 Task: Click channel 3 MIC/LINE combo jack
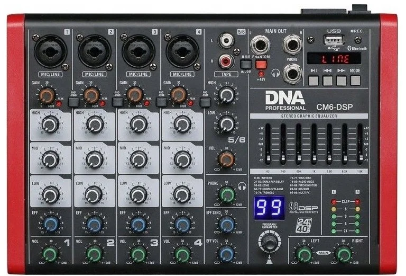pyautogui.click(x=139, y=52)
